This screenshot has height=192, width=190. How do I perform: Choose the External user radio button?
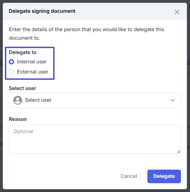tap(11, 72)
